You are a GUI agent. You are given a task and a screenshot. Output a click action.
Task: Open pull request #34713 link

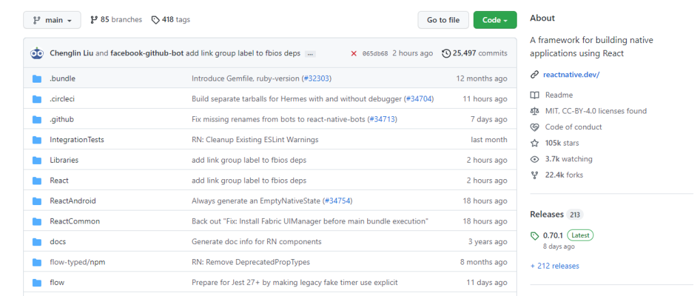tap(382, 119)
